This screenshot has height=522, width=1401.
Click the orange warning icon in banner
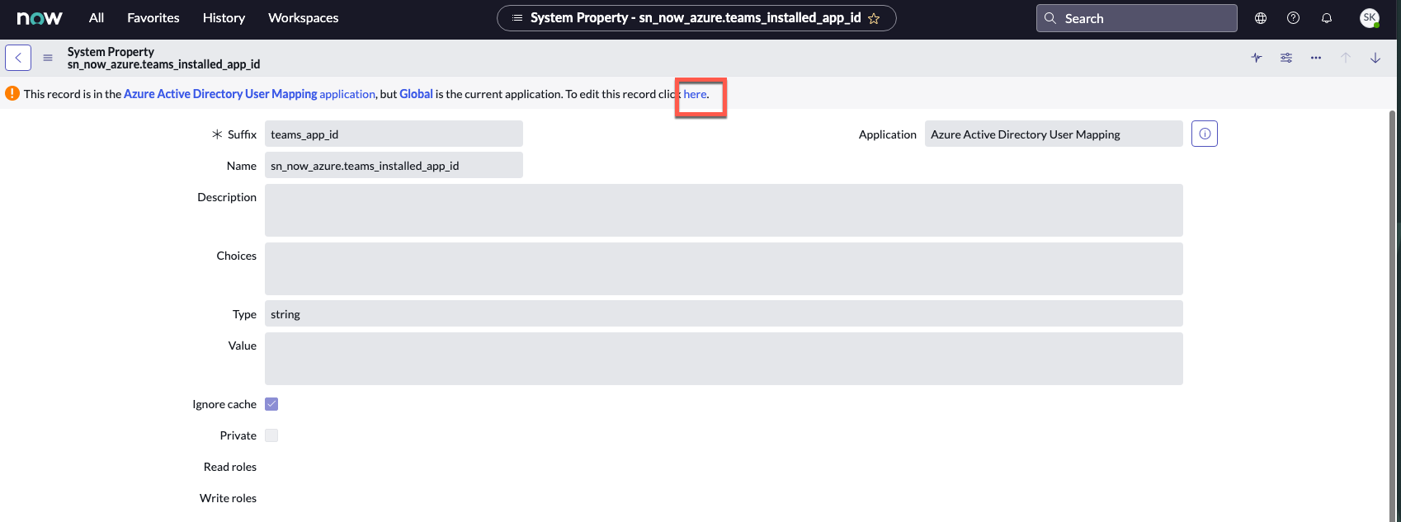click(12, 93)
